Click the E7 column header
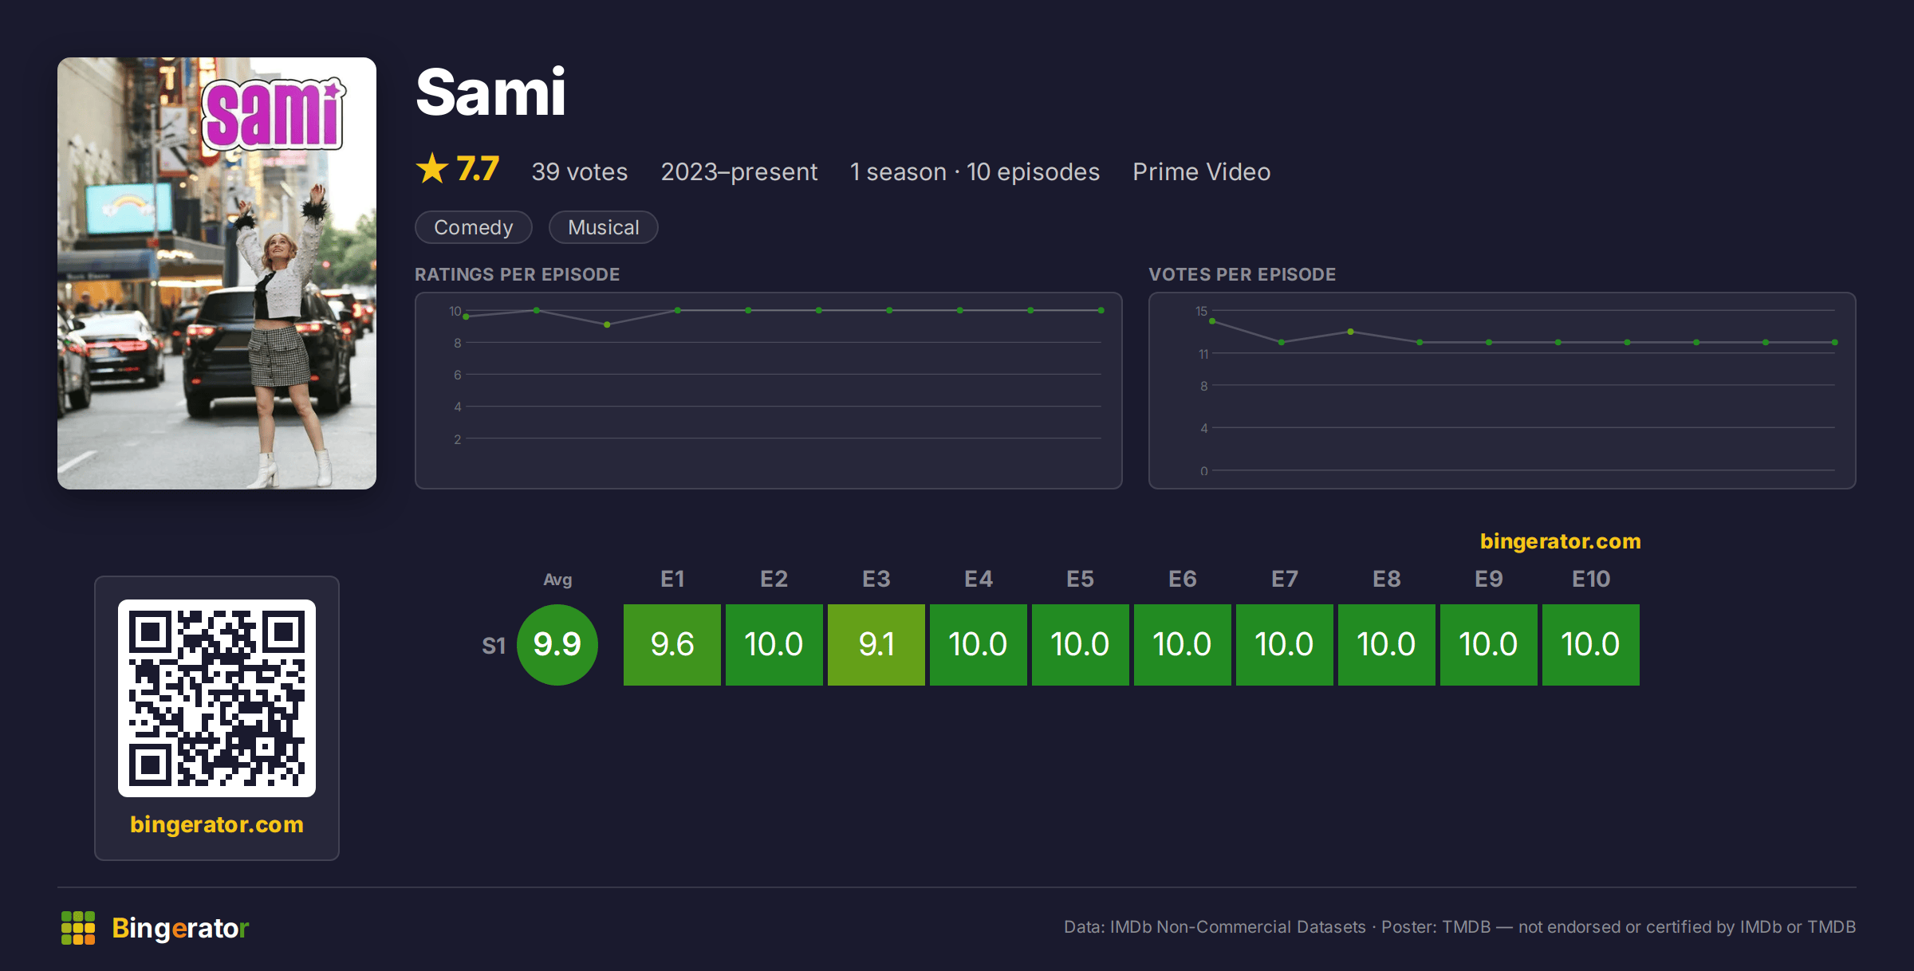Viewport: 1914px width, 971px height. pos(1285,579)
